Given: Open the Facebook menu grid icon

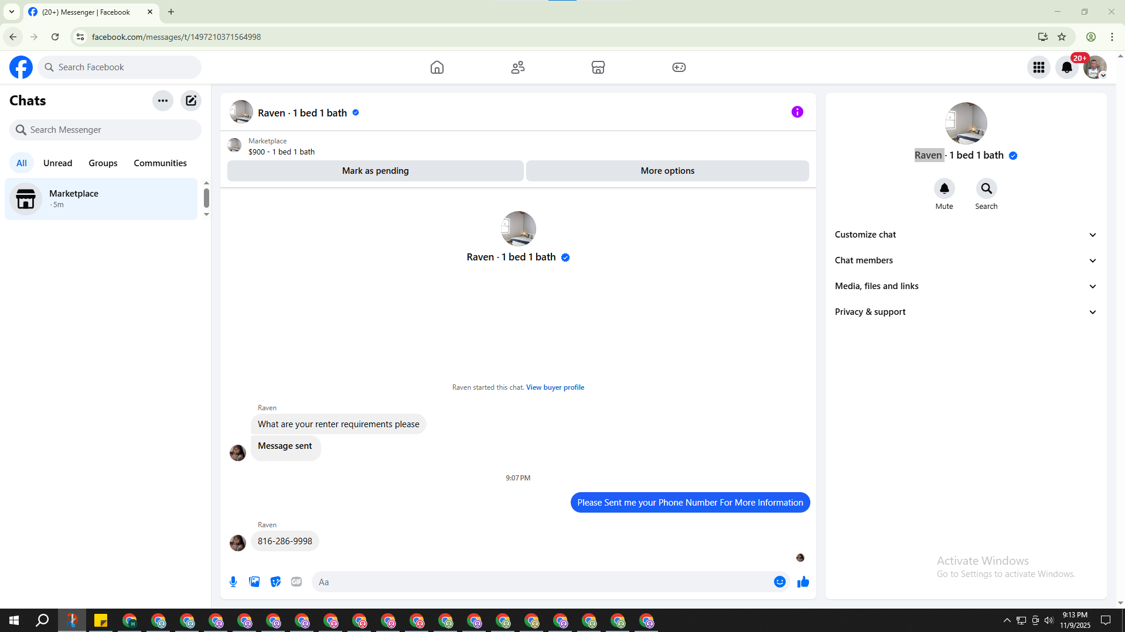Looking at the screenshot, I should [x=1039, y=67].
